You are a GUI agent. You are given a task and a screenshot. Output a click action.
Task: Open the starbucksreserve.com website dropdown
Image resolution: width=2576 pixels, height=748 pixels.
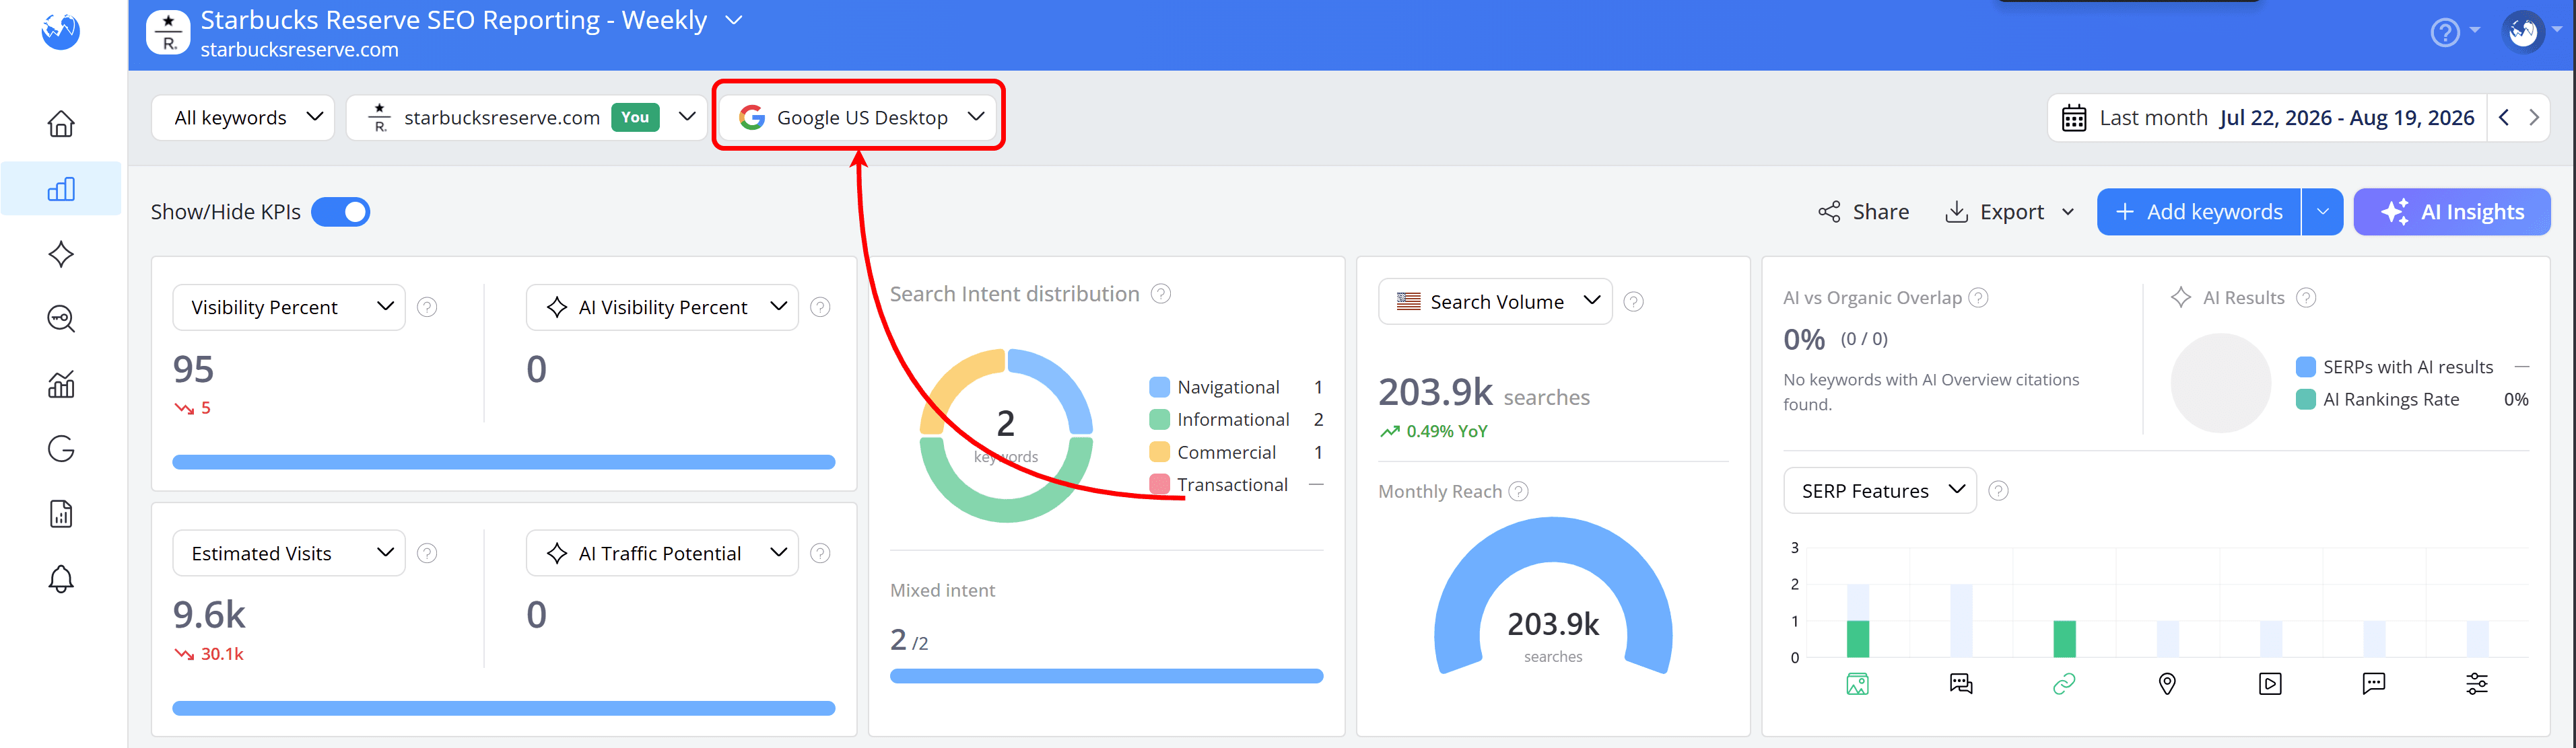coord(527,118)
